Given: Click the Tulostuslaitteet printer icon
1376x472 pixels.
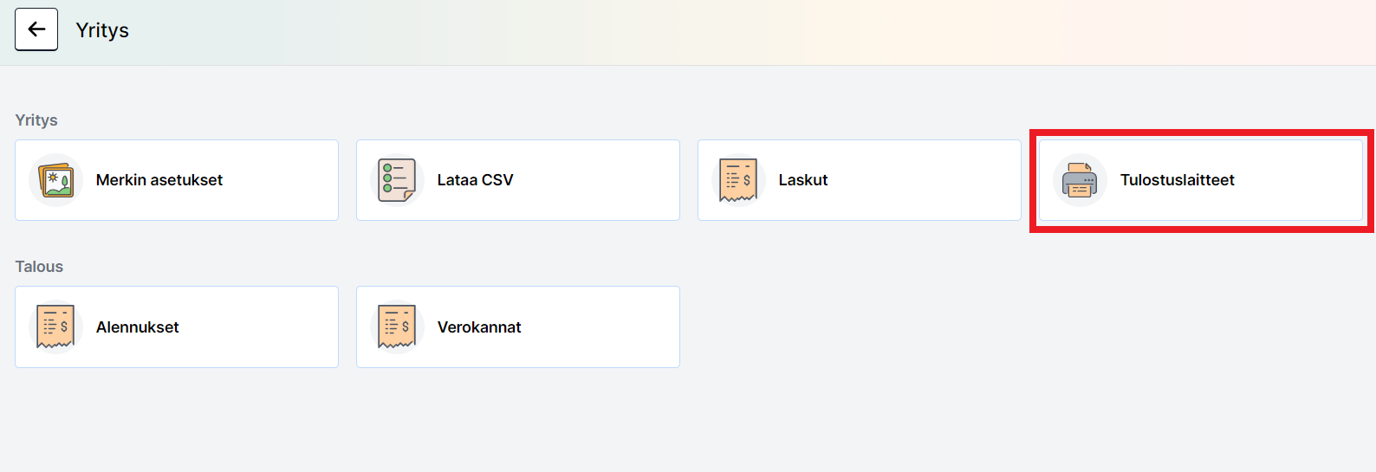Looking at the screenshot, I should point(1080,180).
